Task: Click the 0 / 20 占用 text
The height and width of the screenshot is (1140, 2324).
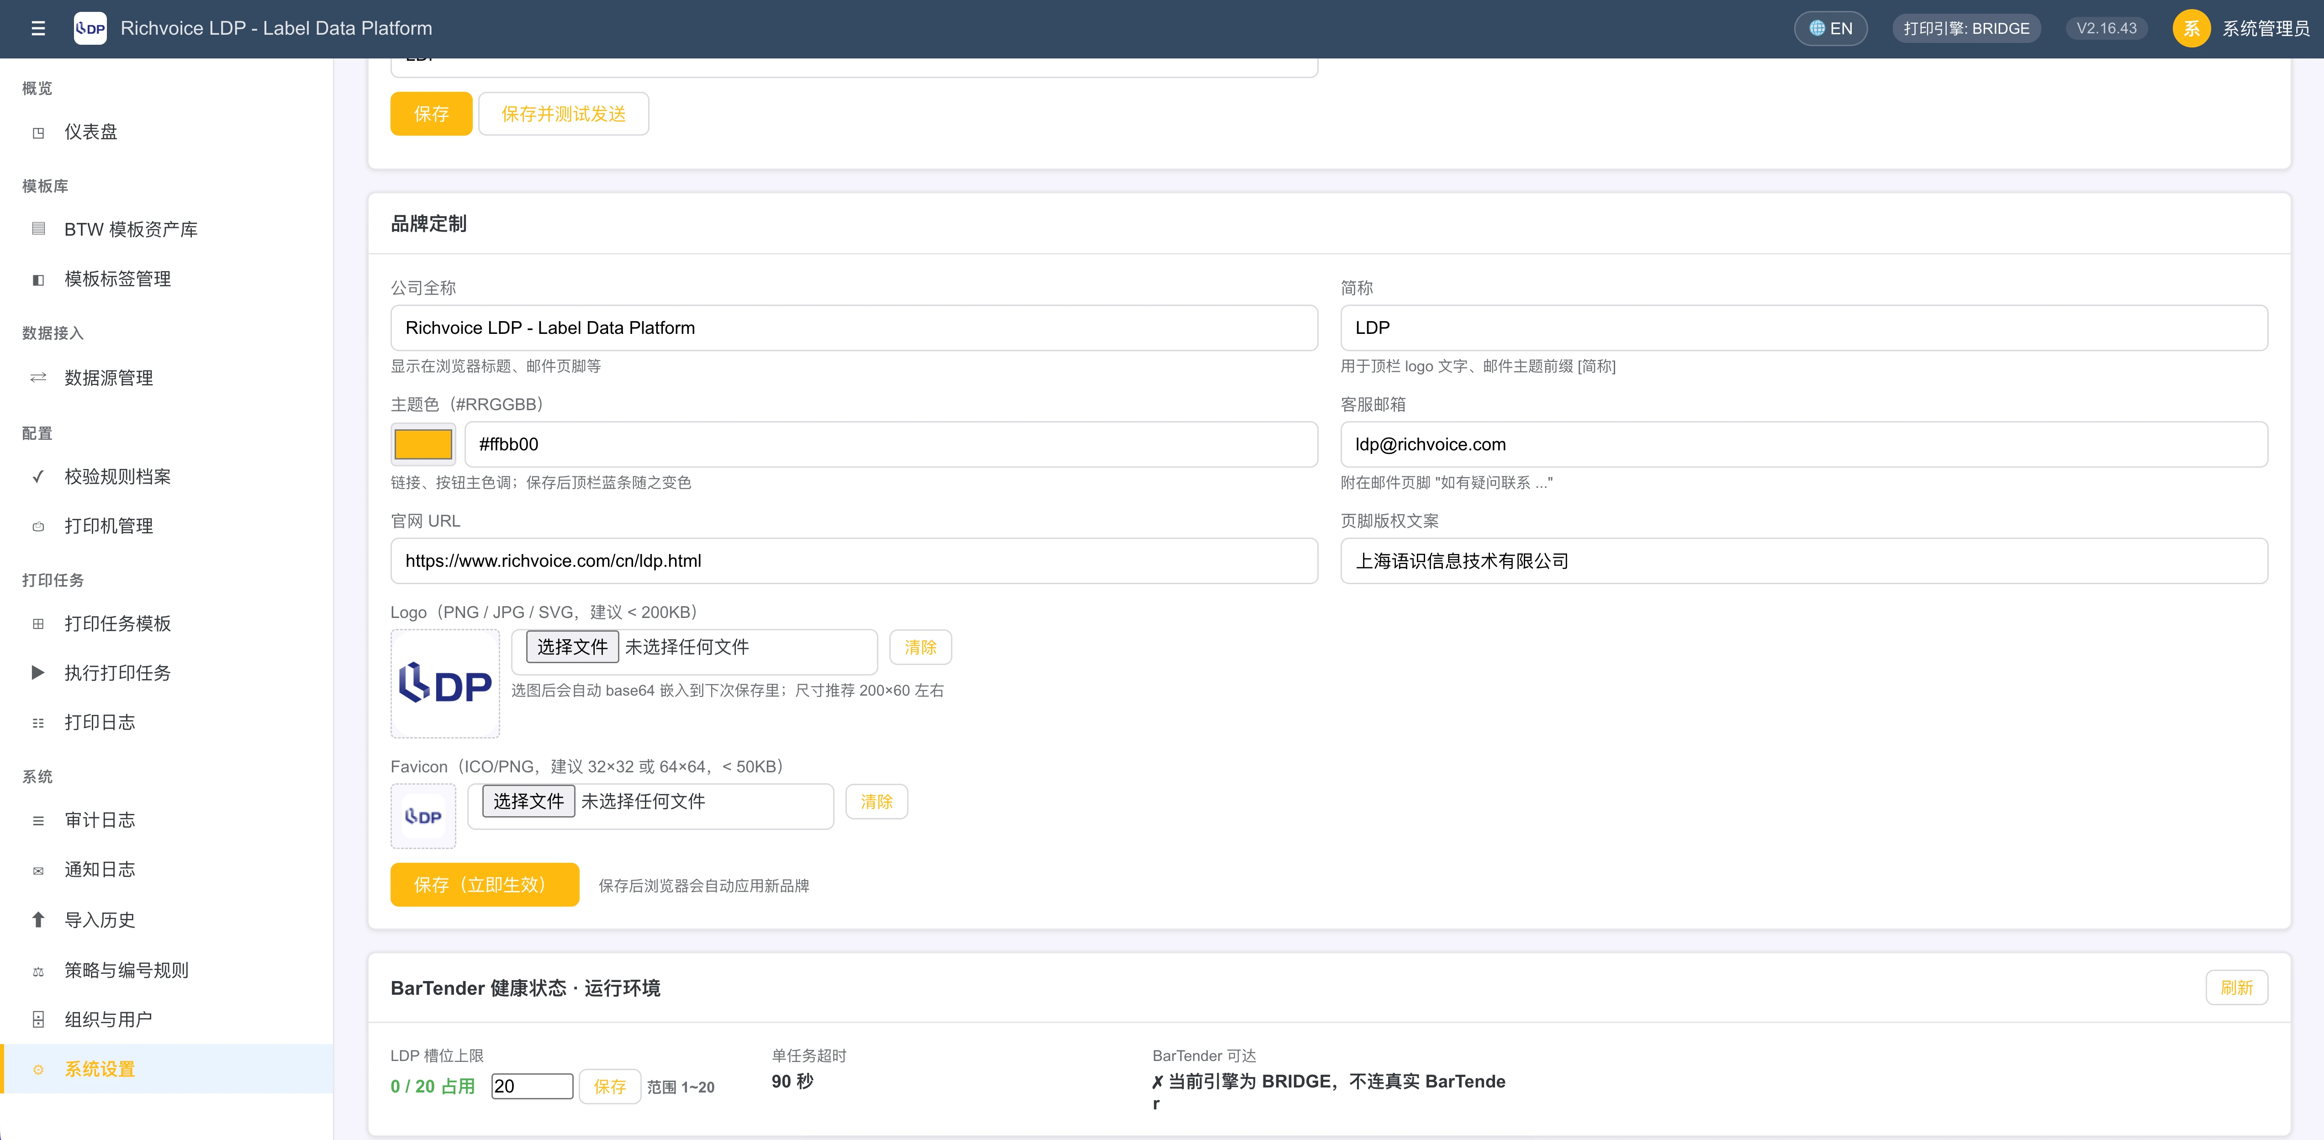Action: pyautogui.click(x=433, y=1087)
